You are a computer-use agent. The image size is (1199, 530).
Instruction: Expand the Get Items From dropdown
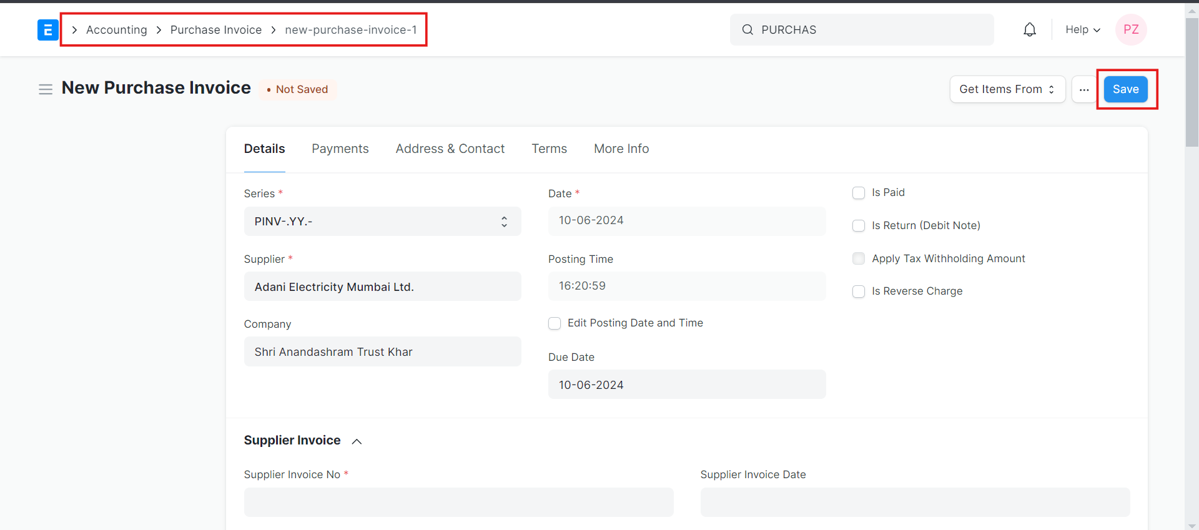[x=1007, y=89]
